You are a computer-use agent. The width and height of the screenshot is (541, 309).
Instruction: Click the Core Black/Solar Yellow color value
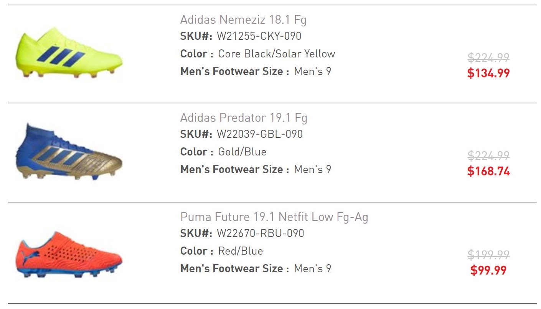[276, 54]
